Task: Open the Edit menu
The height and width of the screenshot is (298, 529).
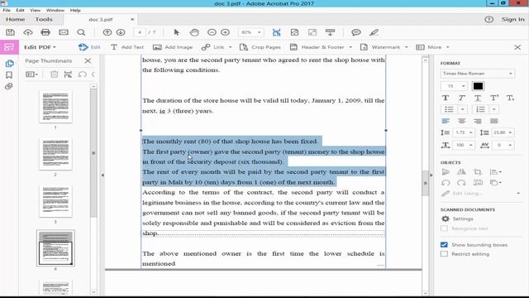Action: (x=20, y=10)
